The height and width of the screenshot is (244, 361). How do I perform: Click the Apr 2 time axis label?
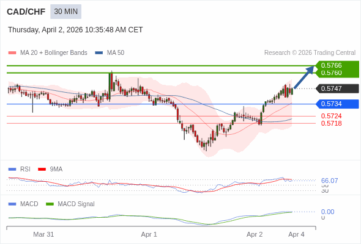point(255,234)
